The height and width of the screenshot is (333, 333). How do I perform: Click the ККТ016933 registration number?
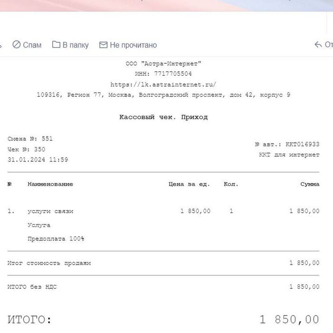303,144
